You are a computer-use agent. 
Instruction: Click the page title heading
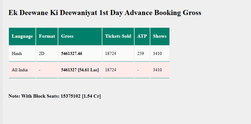[x=105, y=13]
